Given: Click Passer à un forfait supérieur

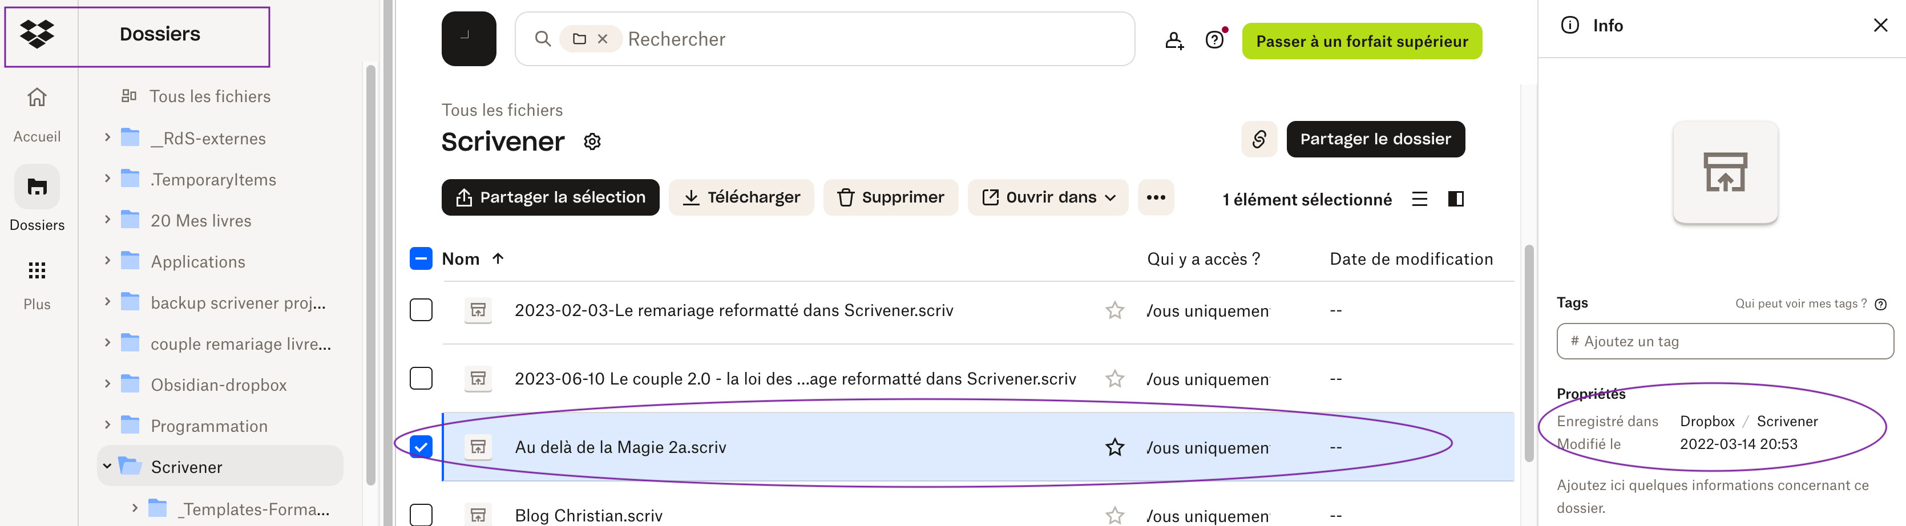Looking at the screenshot, I should (1362, 42).
